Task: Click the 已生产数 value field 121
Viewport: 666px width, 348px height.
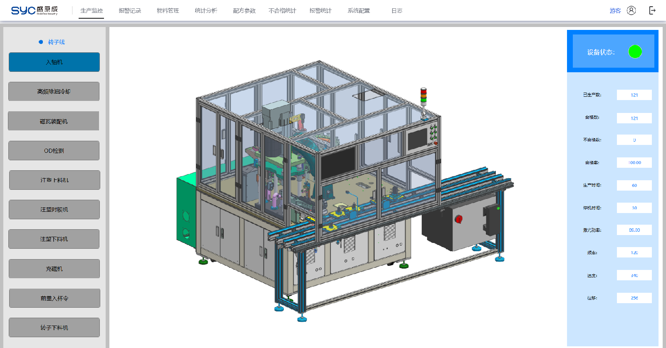Action: pos(634,95)
